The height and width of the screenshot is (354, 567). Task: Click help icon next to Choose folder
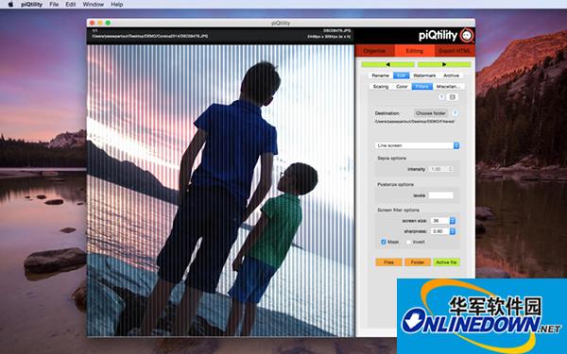point(455,113)
